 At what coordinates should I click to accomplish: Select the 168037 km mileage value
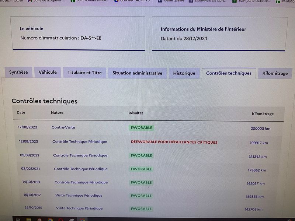point(256,183)
